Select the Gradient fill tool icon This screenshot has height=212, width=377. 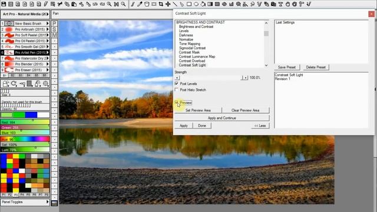[x=210, y=4]
